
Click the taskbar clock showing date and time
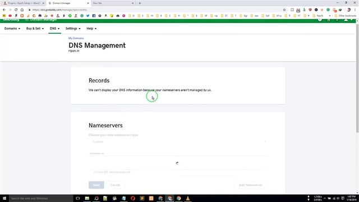pyautogui.click(x=352, y=198)
